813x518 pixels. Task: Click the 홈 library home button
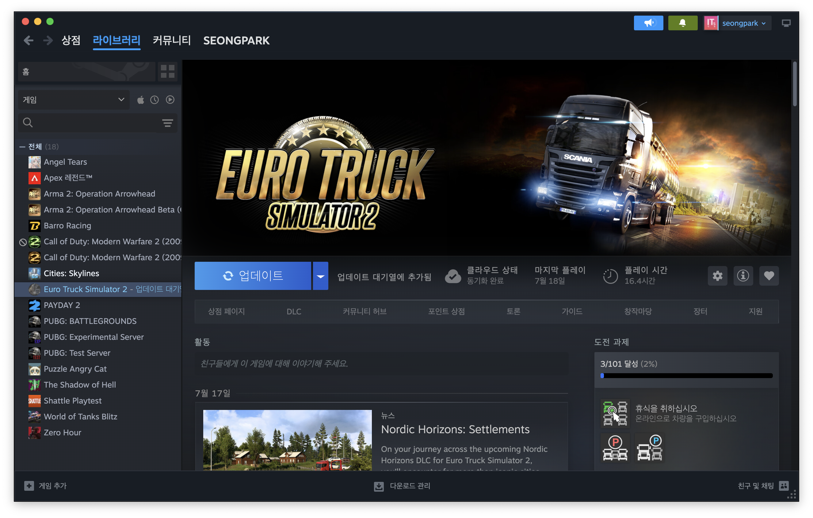pyautogui.click(x=86, y=72)
